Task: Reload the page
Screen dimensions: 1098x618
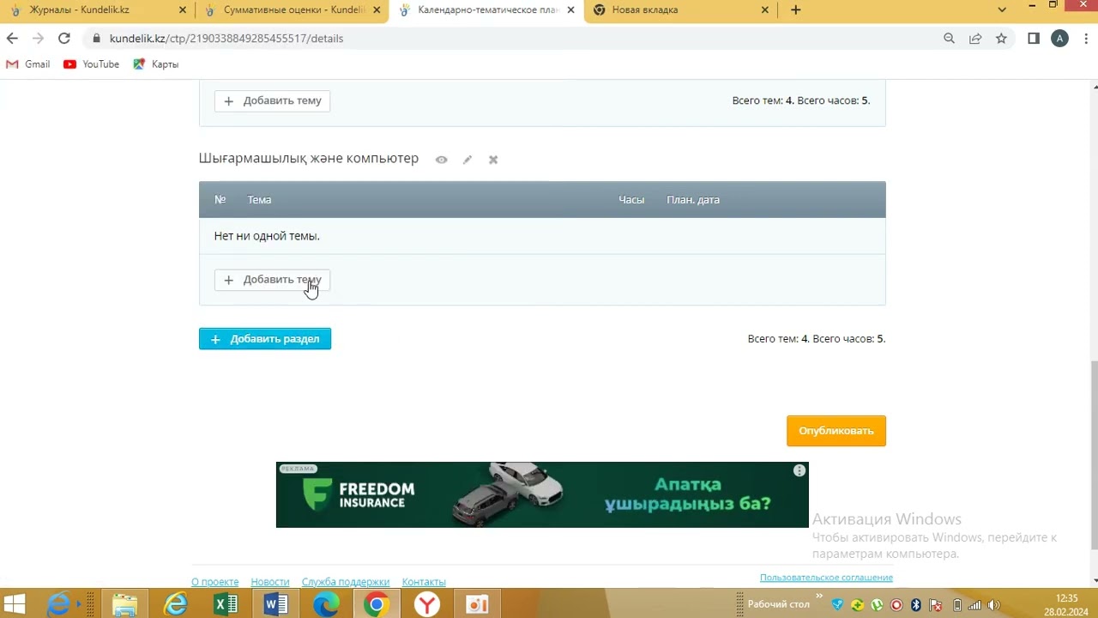Action: 64,39
